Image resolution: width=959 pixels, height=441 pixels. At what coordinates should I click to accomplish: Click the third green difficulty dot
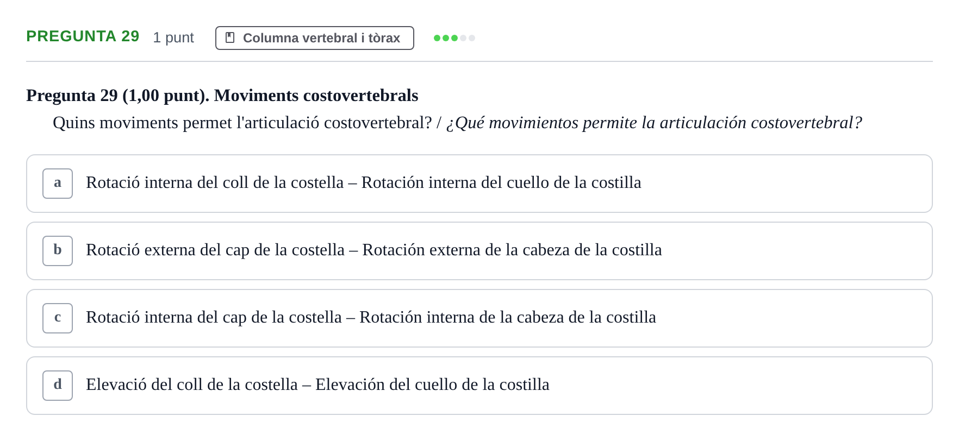pos(454,38)
